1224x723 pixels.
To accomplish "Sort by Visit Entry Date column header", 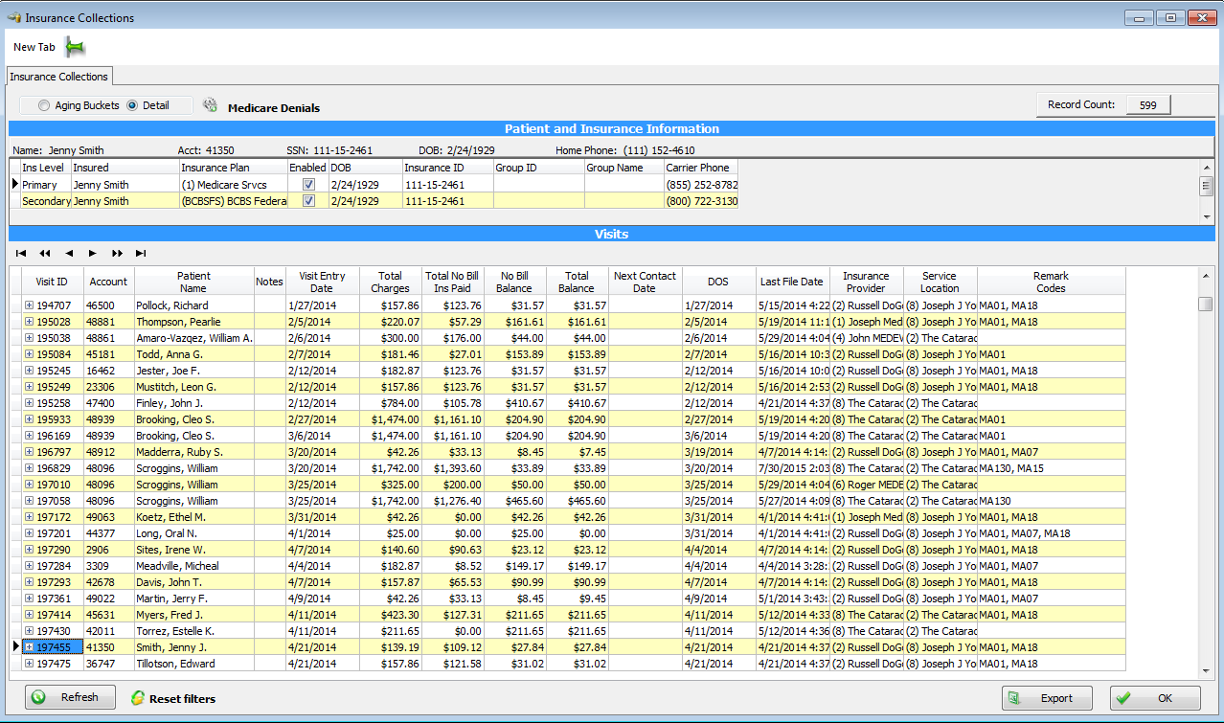I will [x=322, y=282].
